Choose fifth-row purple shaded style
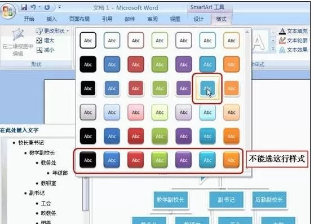 coord(183,136)
